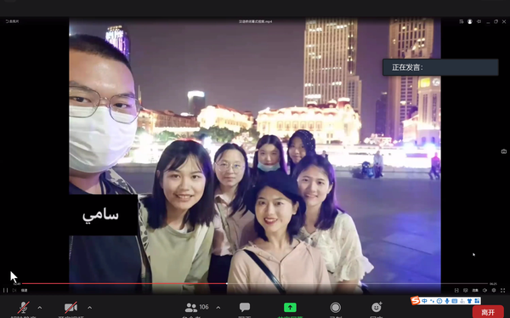Open reactions smiley icon

(377, 307)
